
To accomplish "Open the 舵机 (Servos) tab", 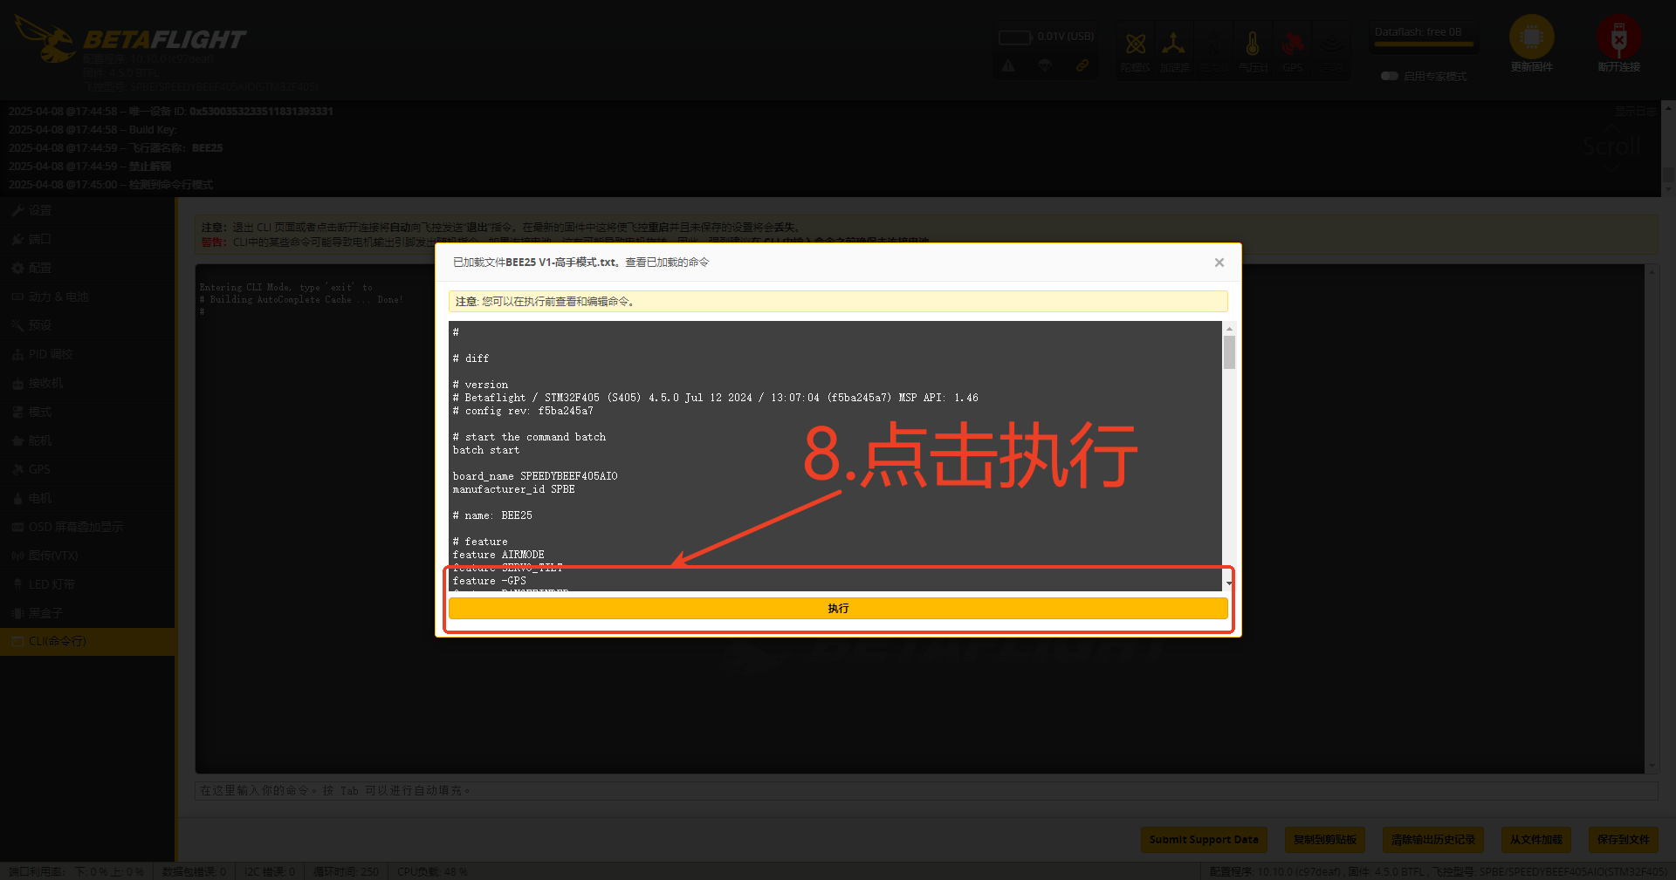I will [87, 440].
